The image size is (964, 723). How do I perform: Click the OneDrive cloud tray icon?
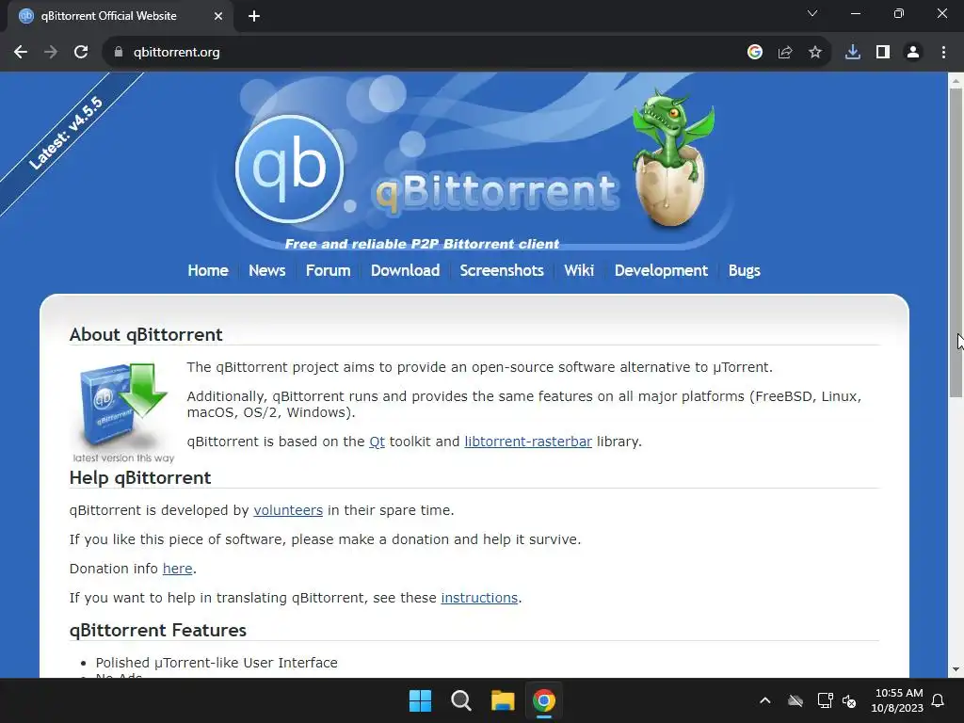pyautogui.click(x=795, y=700)
